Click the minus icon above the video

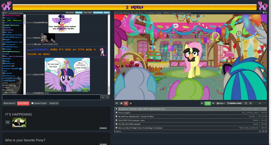(x=266, y=13)
